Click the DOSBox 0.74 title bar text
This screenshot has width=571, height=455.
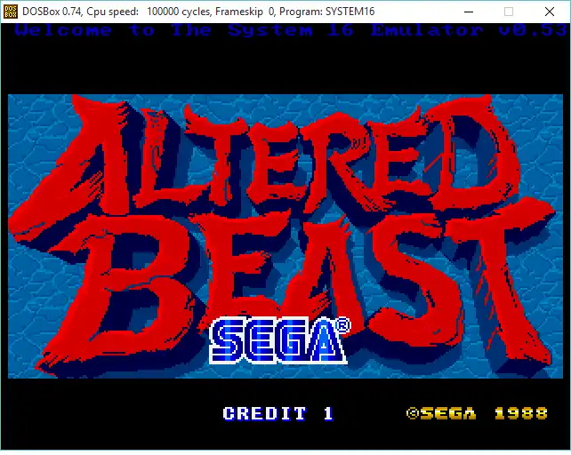(198, 12)
